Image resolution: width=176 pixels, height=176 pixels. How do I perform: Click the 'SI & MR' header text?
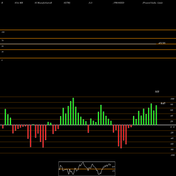coord(19,3)
